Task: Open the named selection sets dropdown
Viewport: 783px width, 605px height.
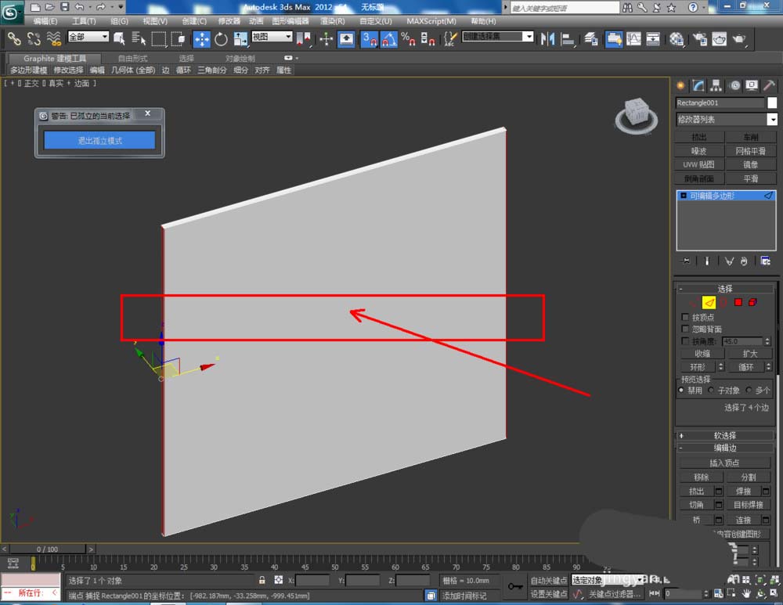Action: tap(498, 37)
